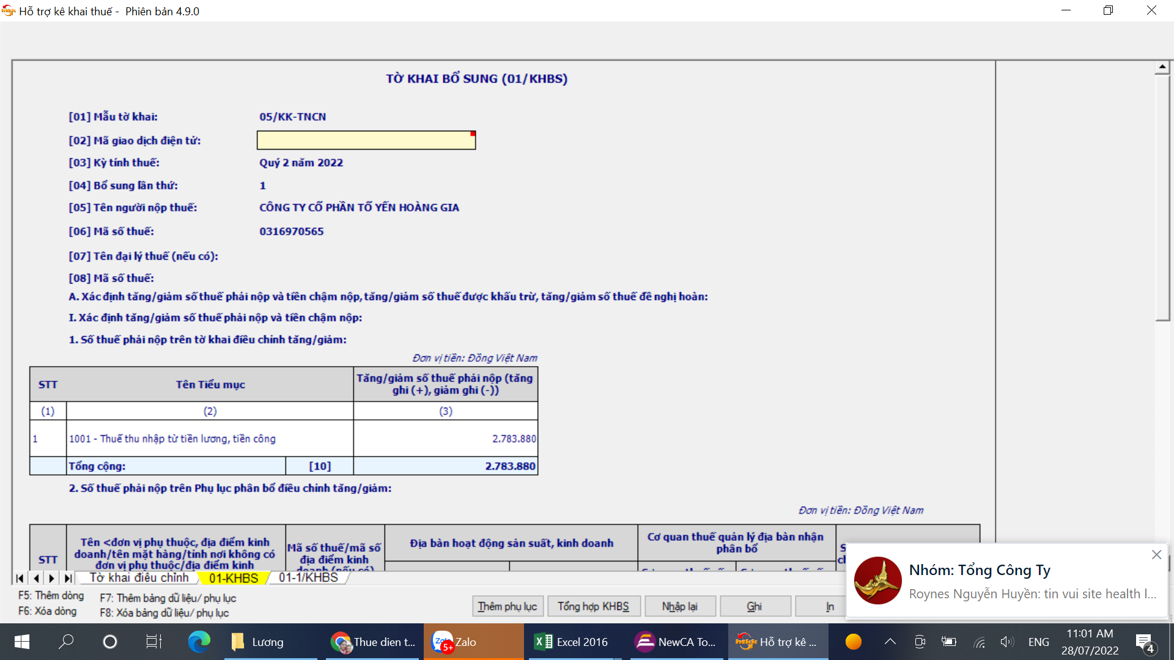Viewport: 1174px width, 660px height.
Task: Click previous sheet navigation arrow
Action: (x=36, y=578)
